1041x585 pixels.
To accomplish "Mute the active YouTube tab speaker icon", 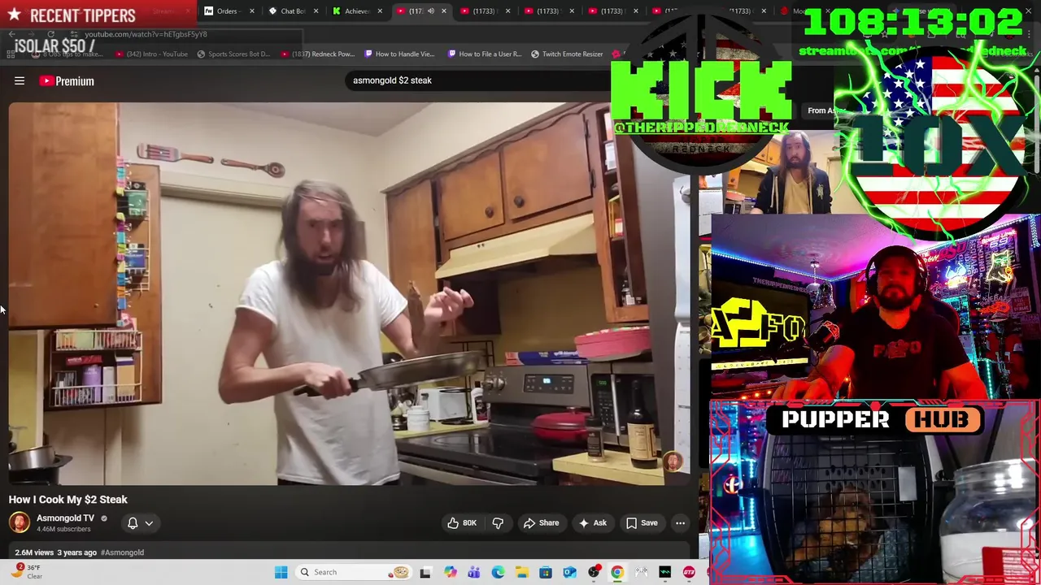I will (431, 11).
